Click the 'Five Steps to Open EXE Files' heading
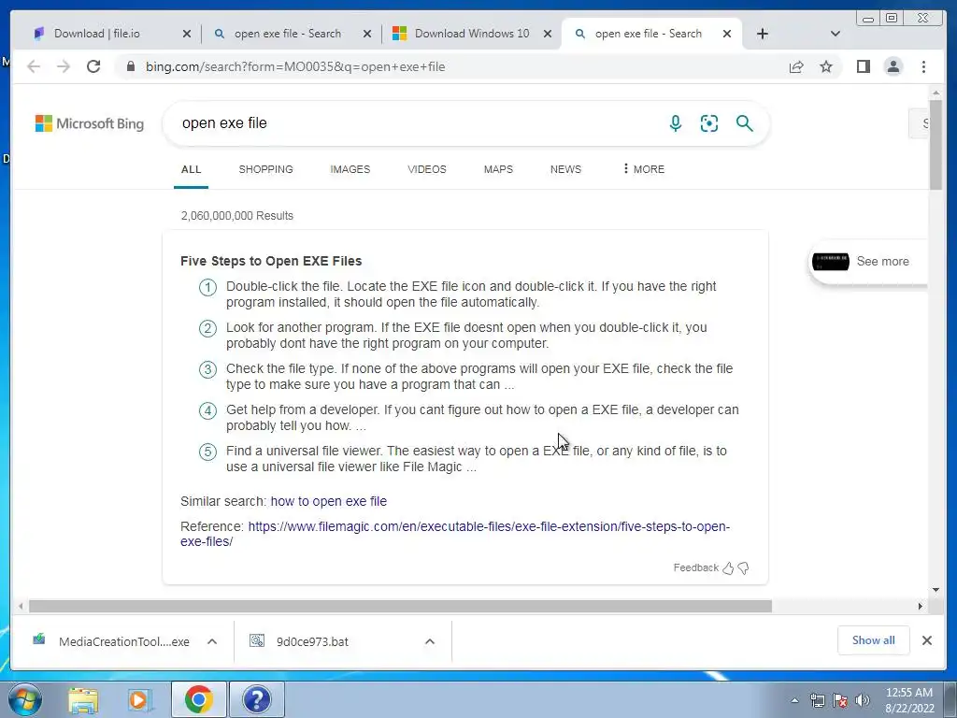This screenshot has width=957, height=718. point(271,261)
